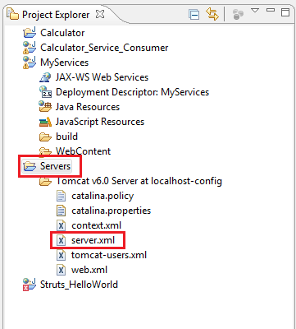
Task: Click the catalina.properties file icon
Action: tap(61, 211)
